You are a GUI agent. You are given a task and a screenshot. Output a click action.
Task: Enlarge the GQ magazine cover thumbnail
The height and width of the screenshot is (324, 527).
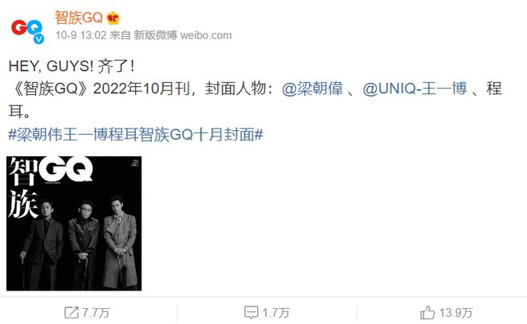click(x=74, y=223)
